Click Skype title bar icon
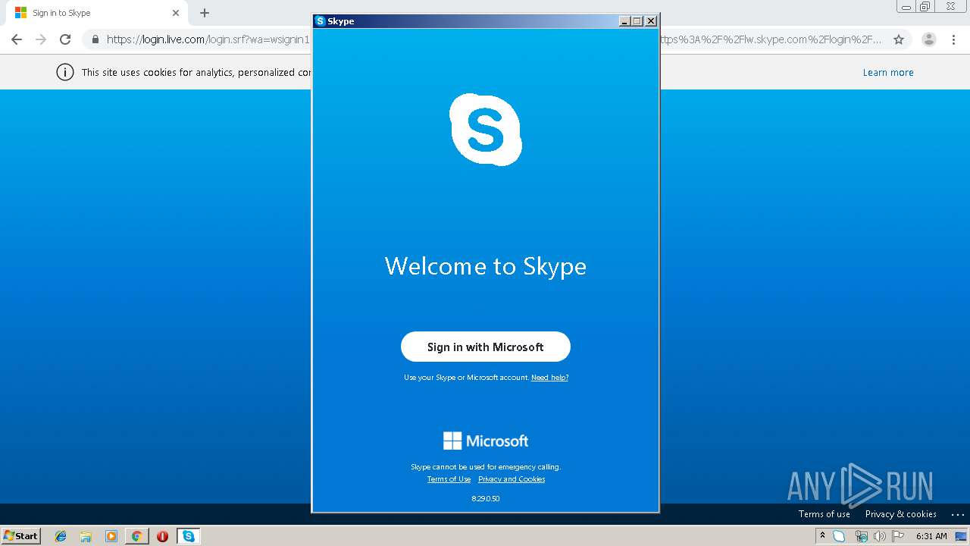Screen dimensions: 970x546 click(x=321, y=21)
